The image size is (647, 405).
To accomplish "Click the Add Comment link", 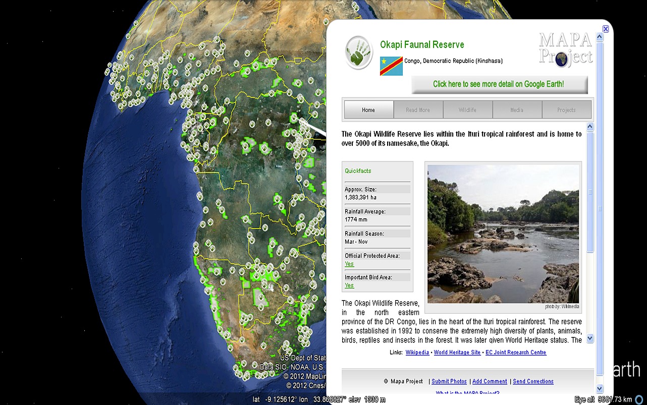I will 490,381.
